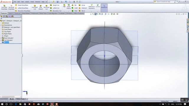Click the New document icon
This screenshot has width=189, height=106.
[x=49, y=2]
